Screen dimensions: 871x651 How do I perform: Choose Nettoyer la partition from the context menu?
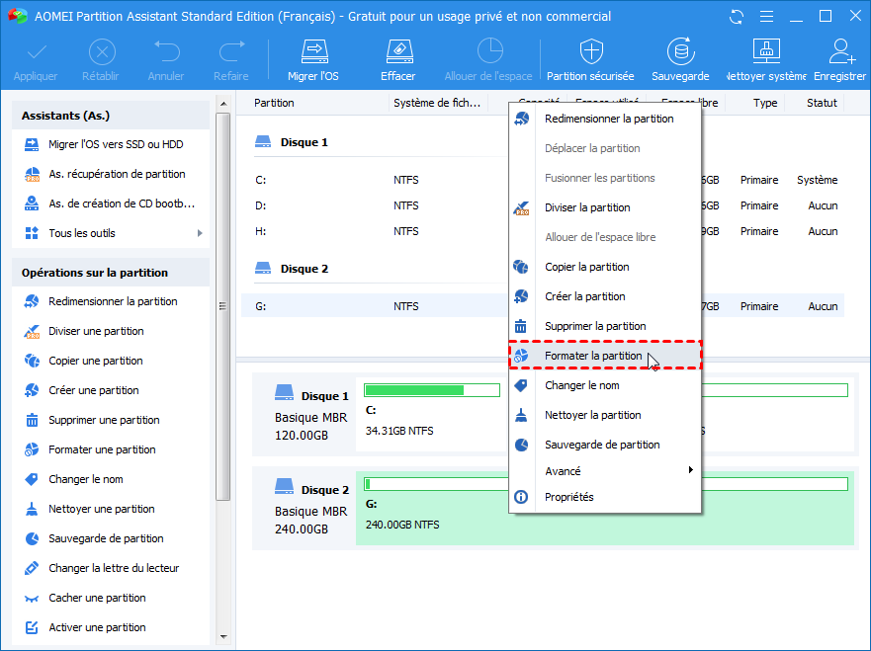(605, 415)
